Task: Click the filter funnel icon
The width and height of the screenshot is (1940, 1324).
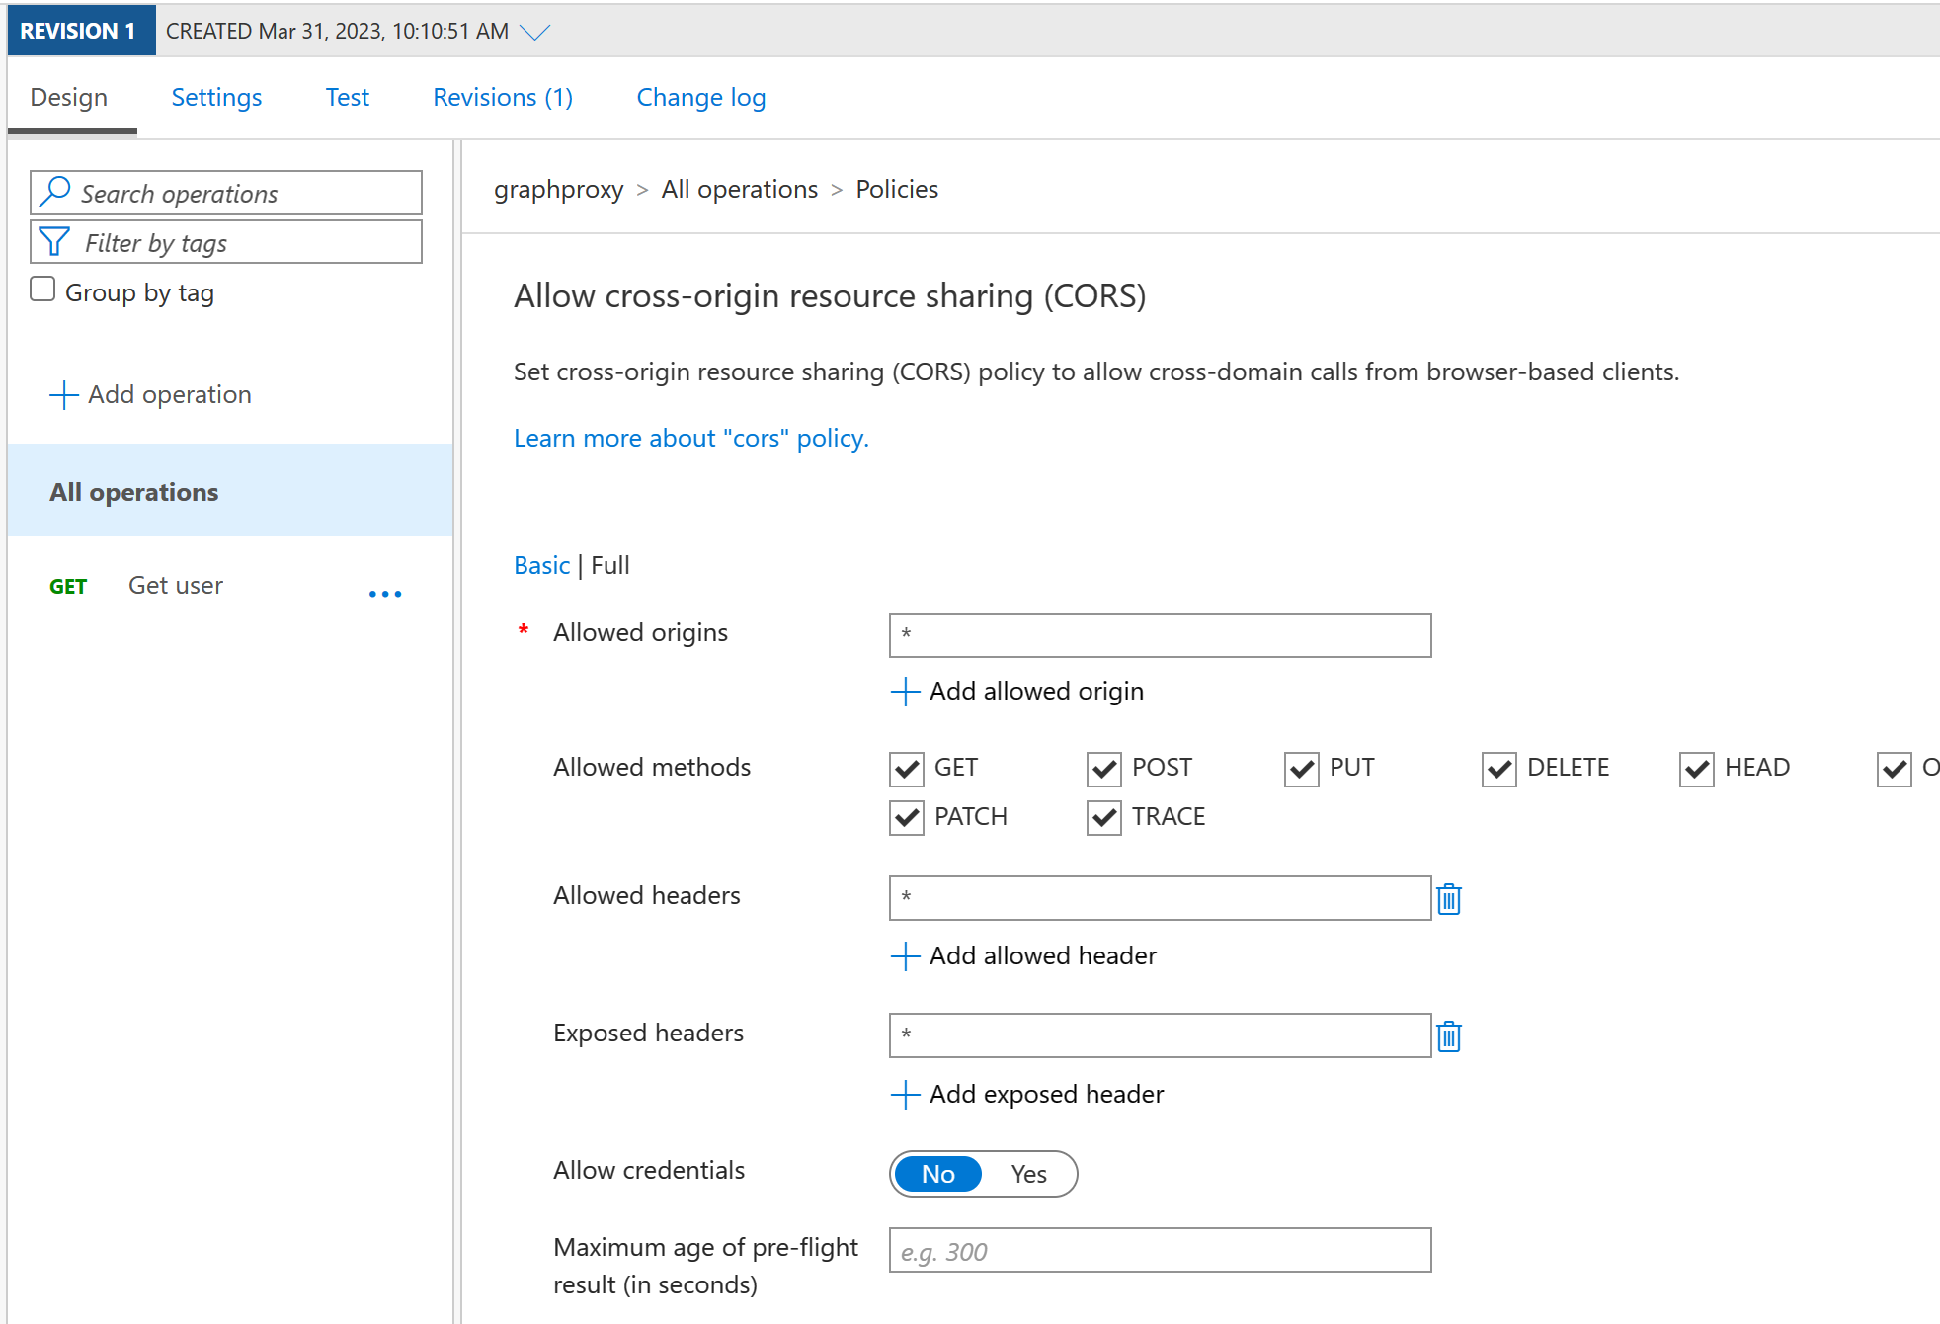Action: pyautogui.click(x=54, y=242)
